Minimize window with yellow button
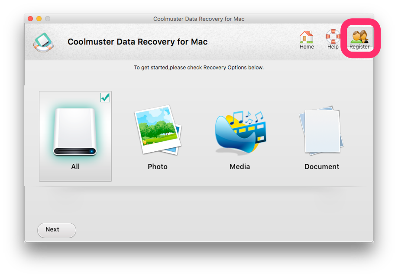398x277 pixels. click(x=39, y=19)
